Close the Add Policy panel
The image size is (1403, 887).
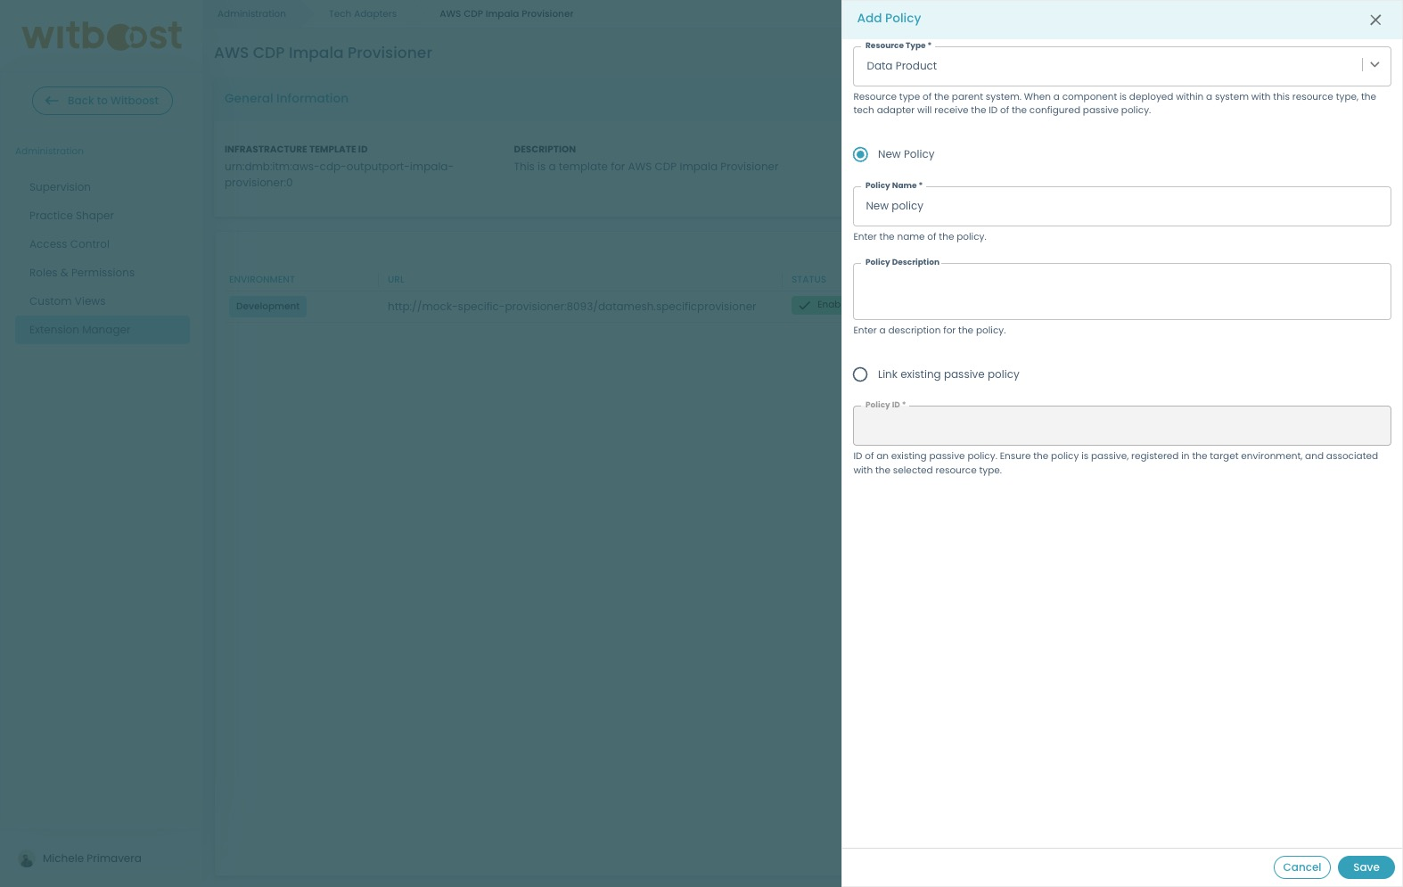coord(1375,20)
